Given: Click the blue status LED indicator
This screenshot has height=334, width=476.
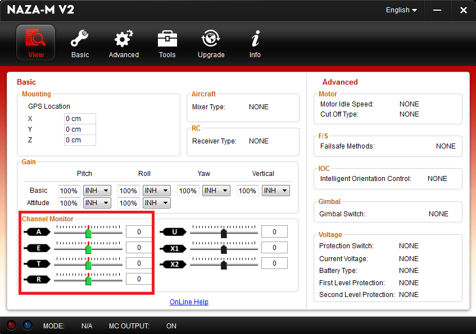Looking at the screenshot, I should [27, 326].
